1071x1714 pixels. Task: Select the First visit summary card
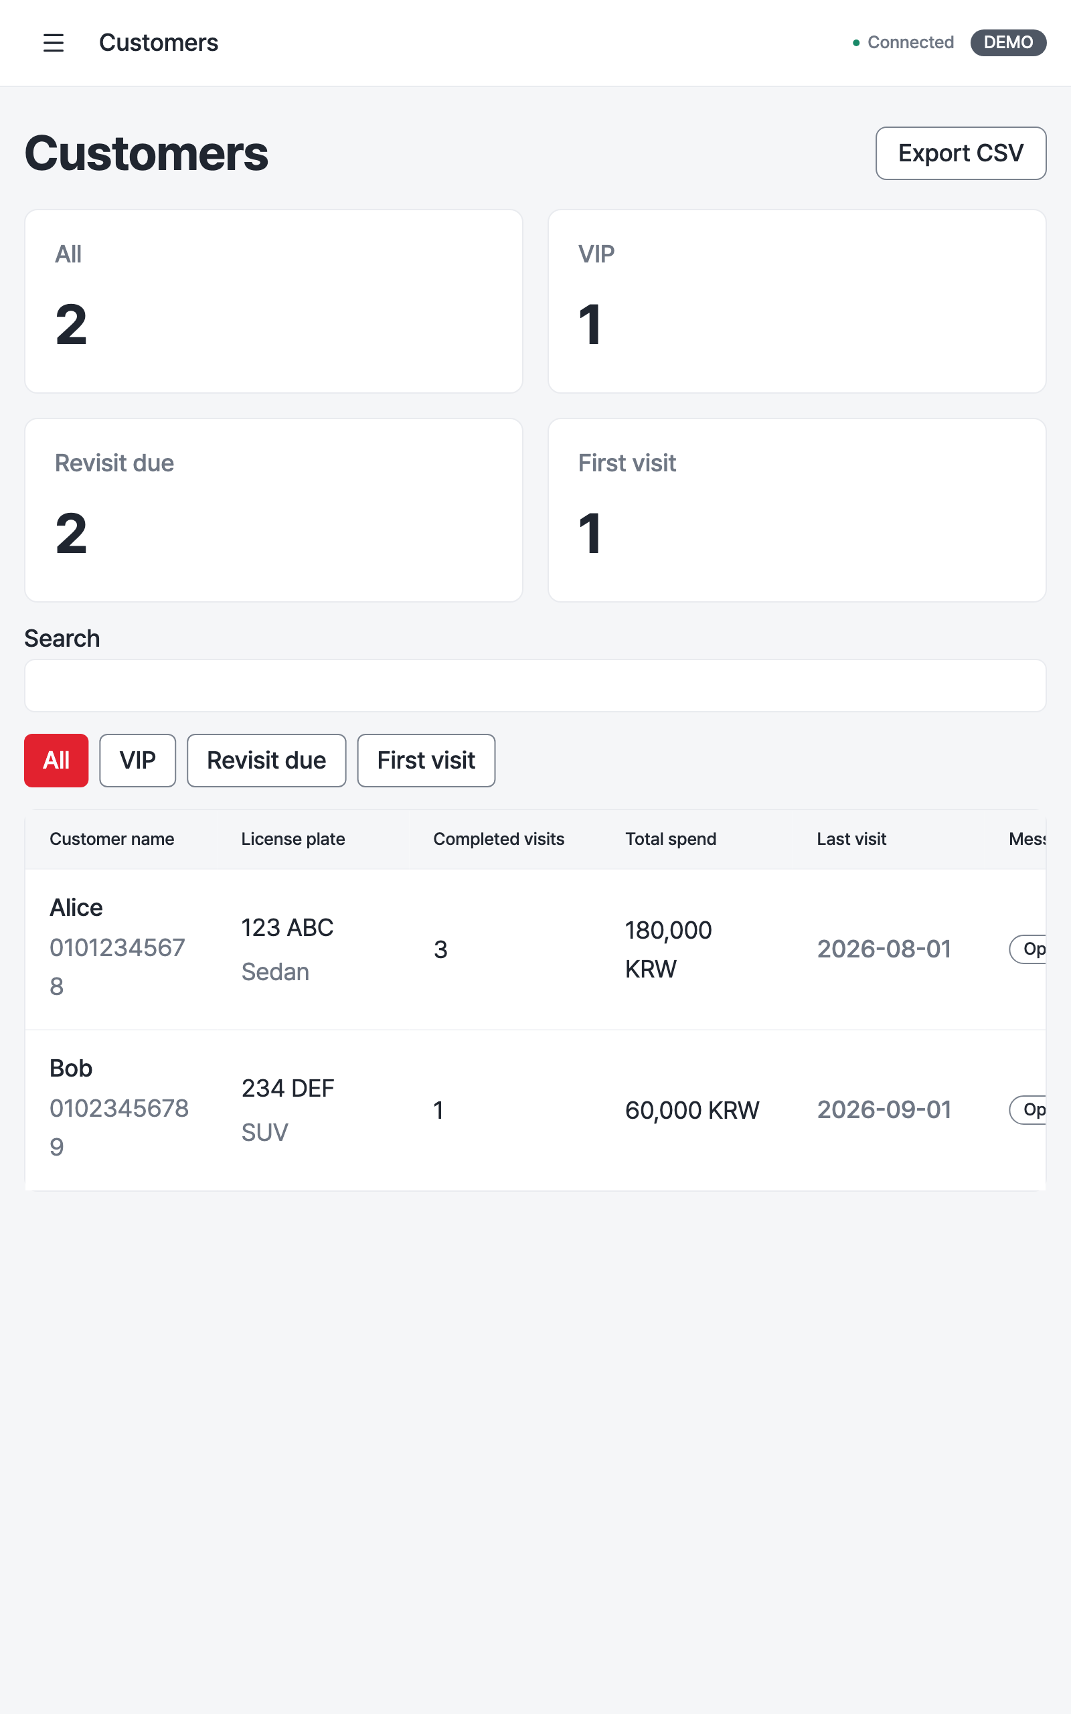point(797,510)
